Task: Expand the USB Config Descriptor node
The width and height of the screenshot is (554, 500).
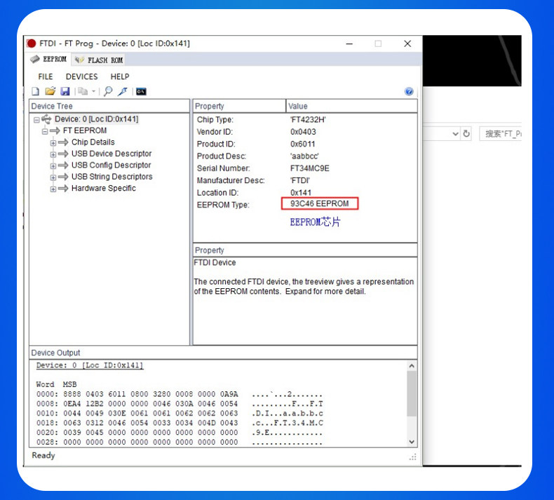Action: (x=53, y=165)
